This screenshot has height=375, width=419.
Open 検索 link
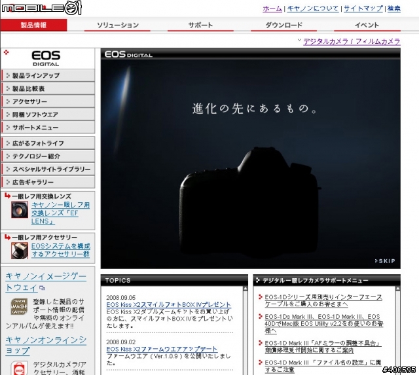394,9
